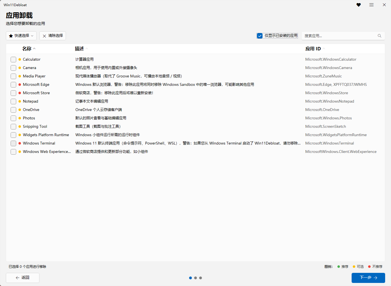This screenshot has height=286, width=391.
Task: Check the Windows Web Experience checkbox
Action: (13, 152)
